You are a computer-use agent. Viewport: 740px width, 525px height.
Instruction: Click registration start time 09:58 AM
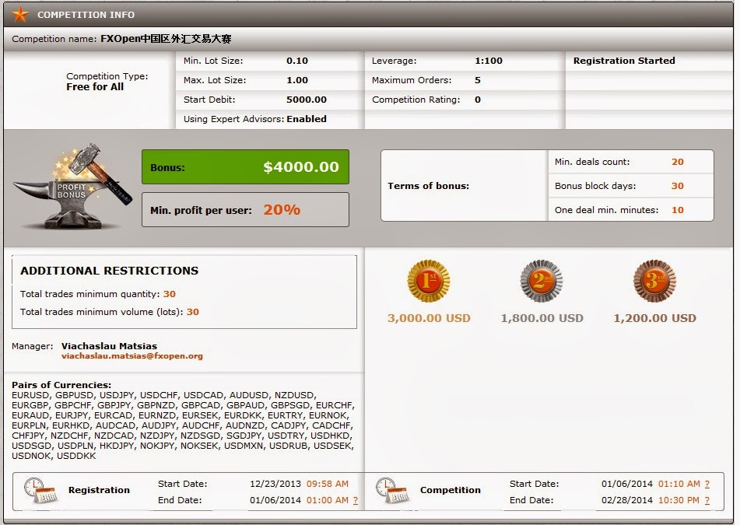tap(328, 484)
